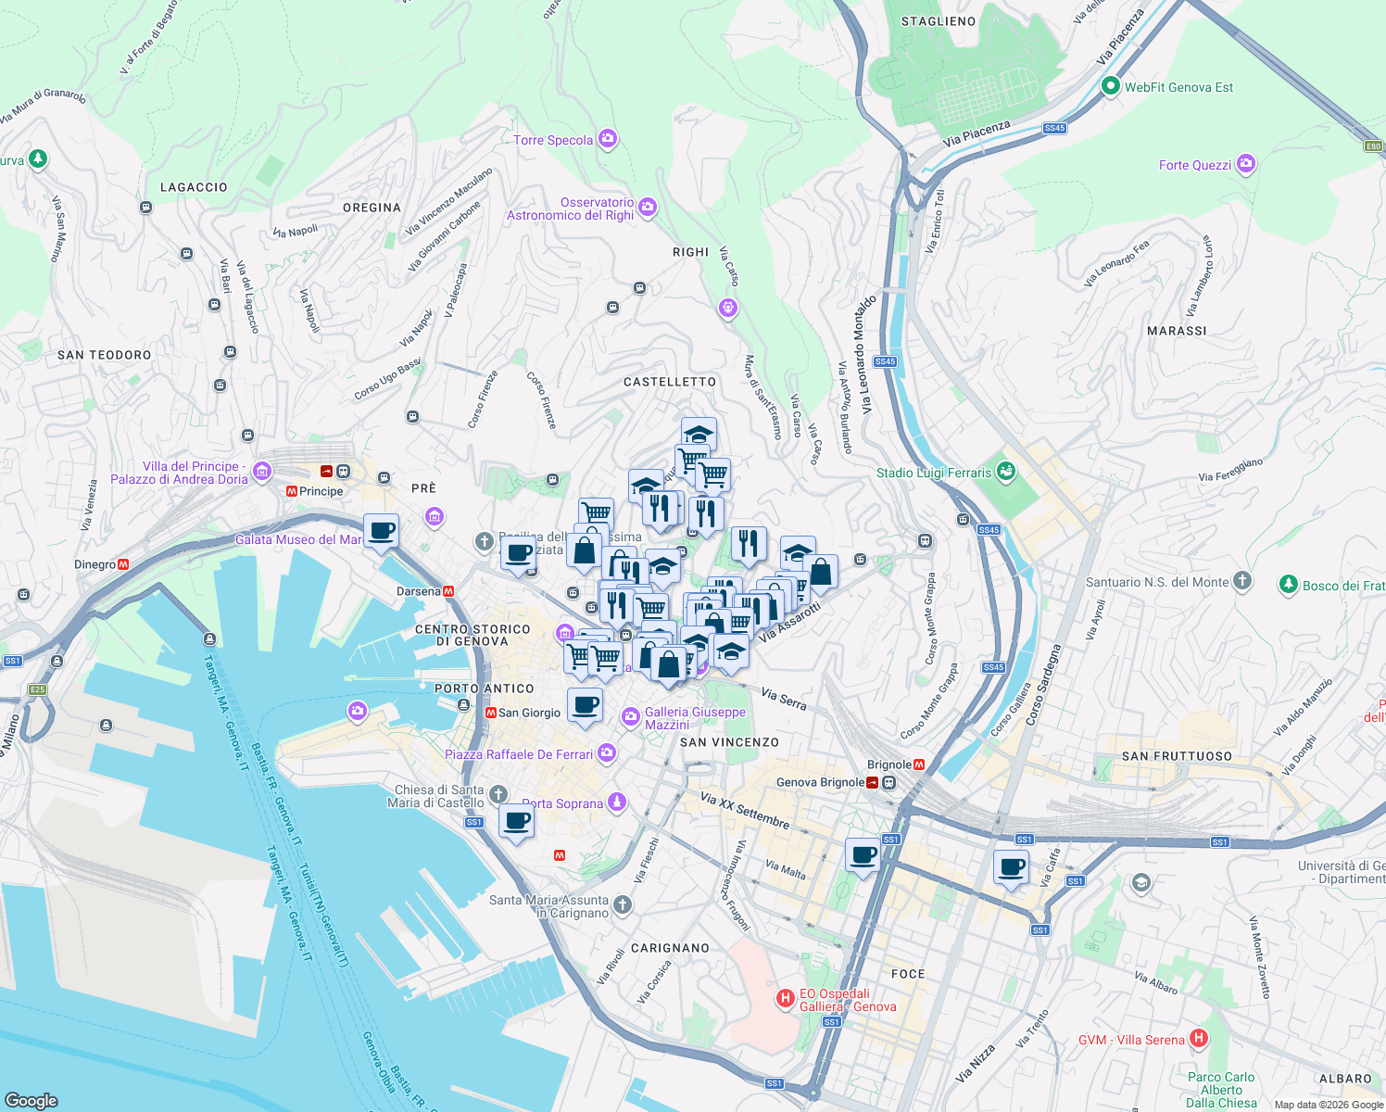Open the Bosco dei Frati park icon
The height and width of the screenshot is (1112, 1386).
tap(1288, 585)
